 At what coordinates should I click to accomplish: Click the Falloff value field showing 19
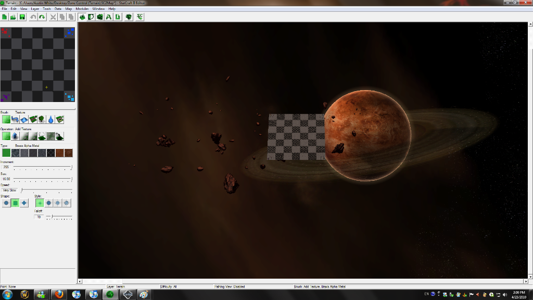[x=39, y=217]
